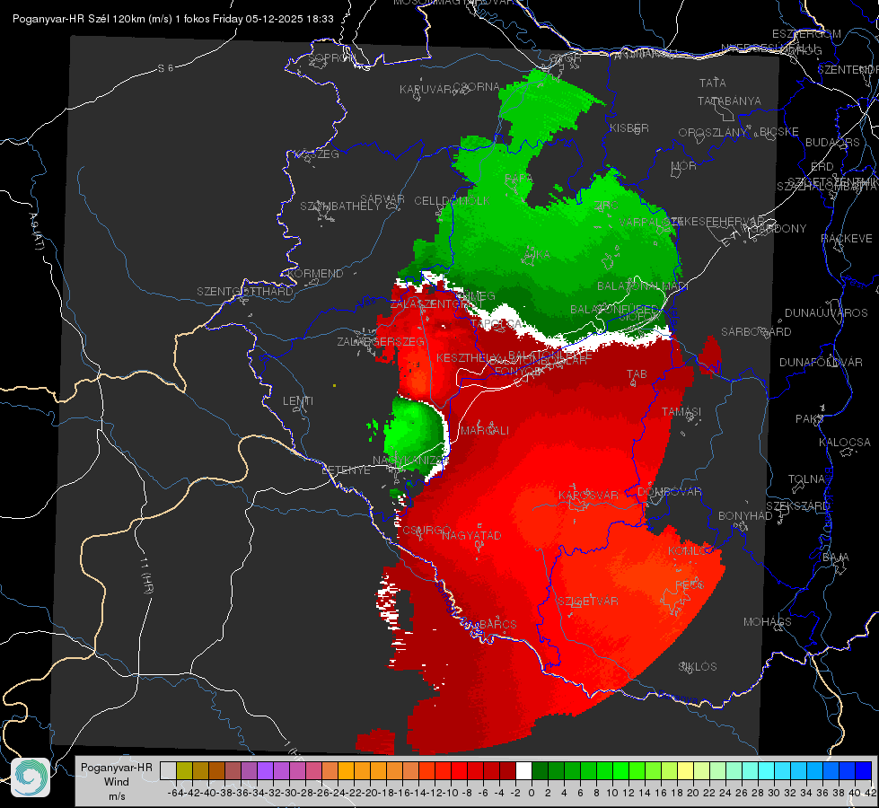Screen dimensions: 879x808
Task: Click the KAPUVAR city label
Action: [426, 89]
